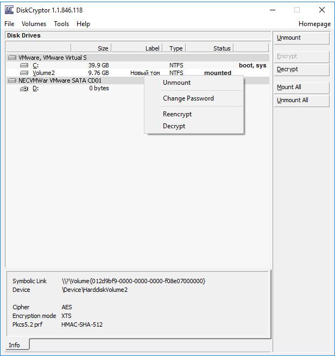This screenshot has width=335, height=356.
Task: Visit the Homepage link
Action: (314, 24)
